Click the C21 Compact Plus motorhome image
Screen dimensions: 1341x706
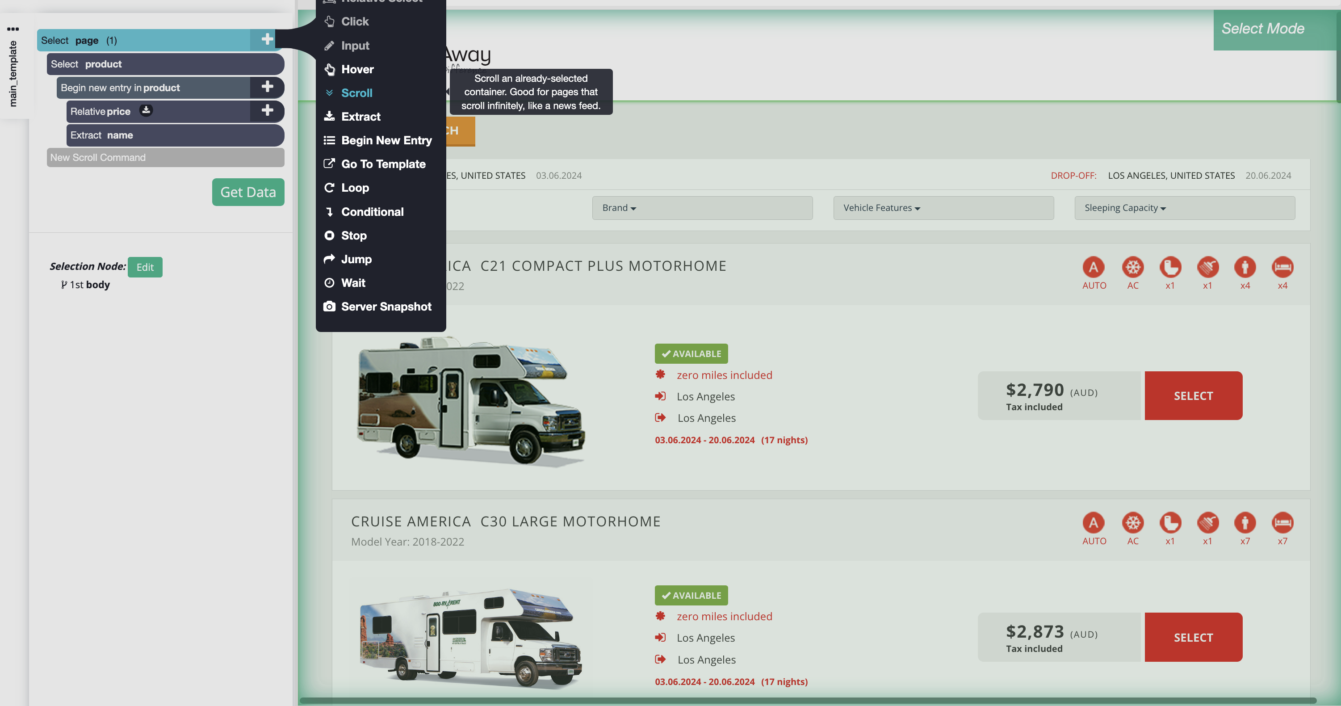point(470,401)
